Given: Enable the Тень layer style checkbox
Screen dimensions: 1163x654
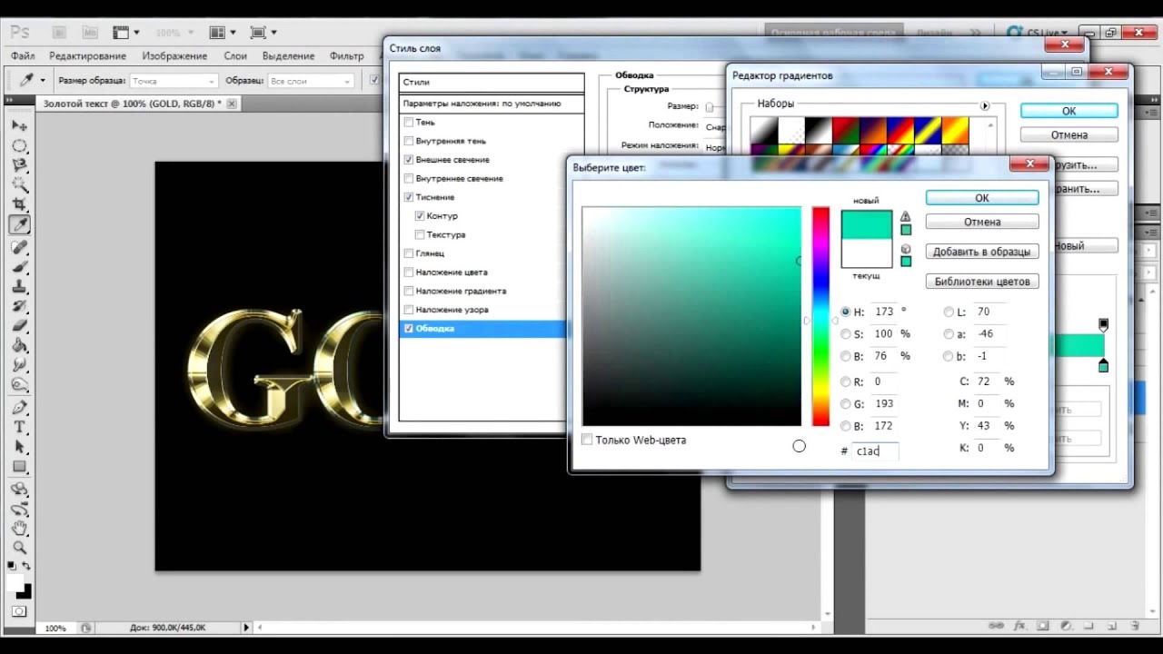Looking at the screenshot, I should pyautogui.click(x=409, y=122).
